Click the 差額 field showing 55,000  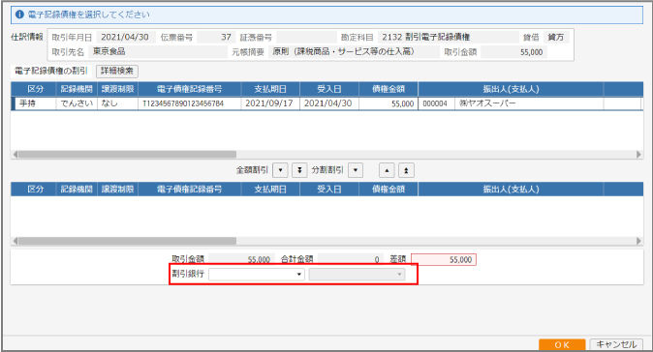coord(444,260)
